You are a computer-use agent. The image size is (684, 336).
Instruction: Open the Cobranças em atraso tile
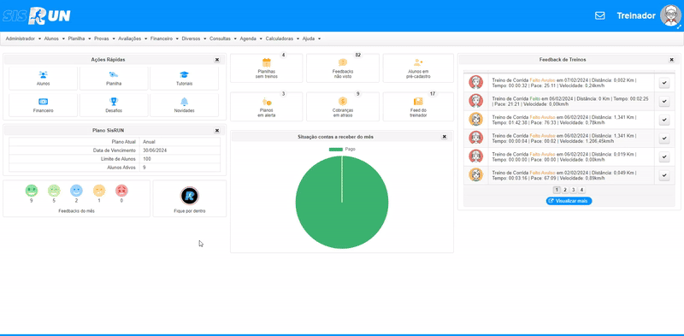pos(343,107)
